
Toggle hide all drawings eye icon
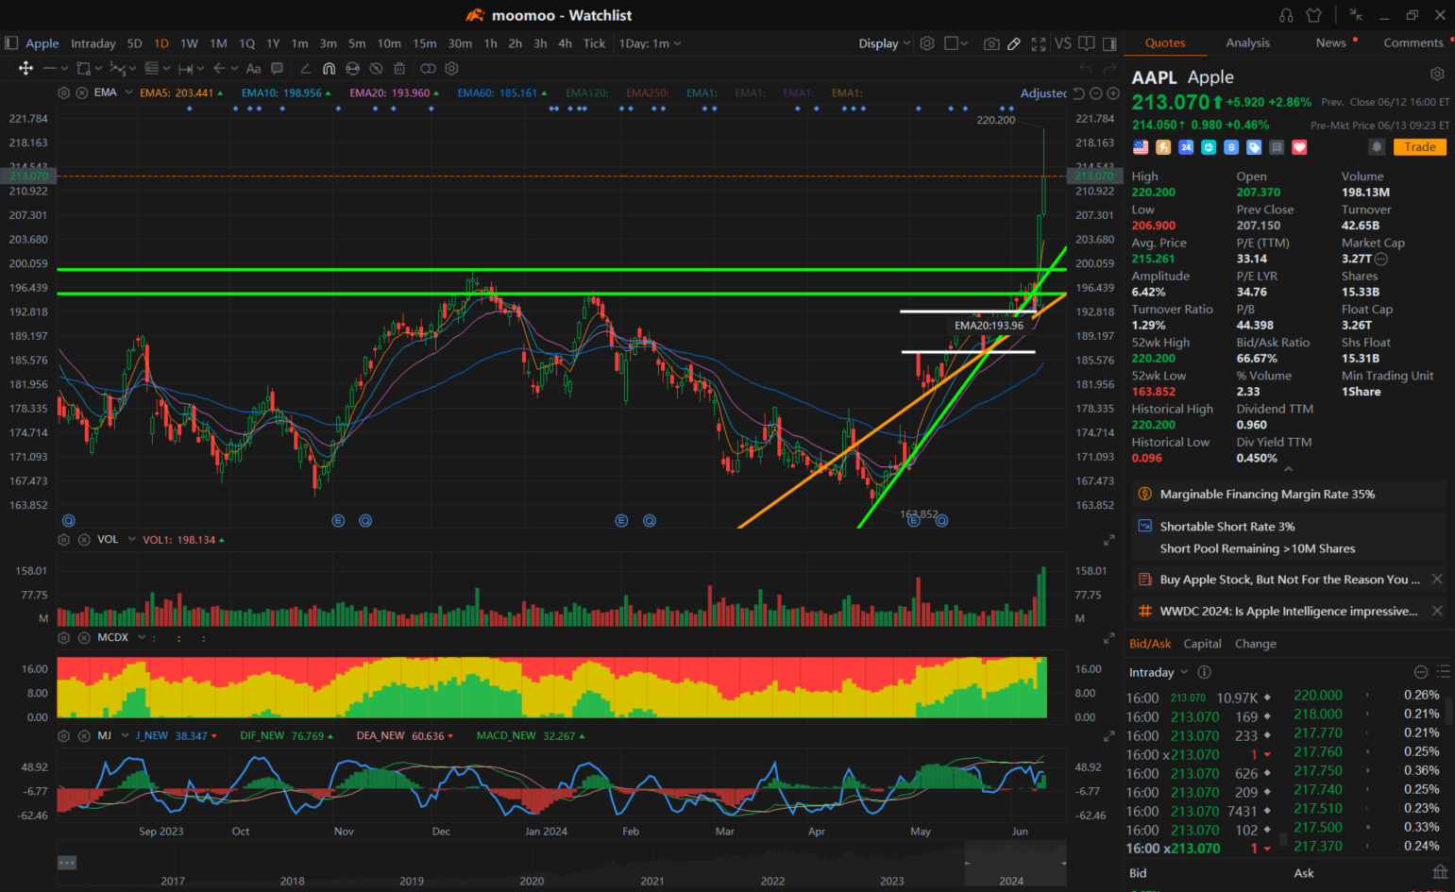(x=376, y=68)
